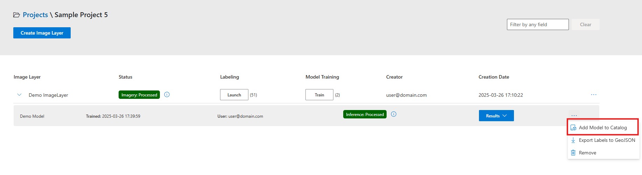Click the info icon next to Inference: Processed
642x175 pixels.
[394, 114]
